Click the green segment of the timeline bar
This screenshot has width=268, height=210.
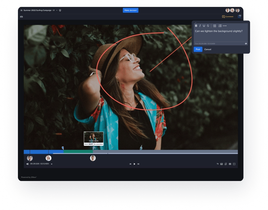[x=78, y=152]
